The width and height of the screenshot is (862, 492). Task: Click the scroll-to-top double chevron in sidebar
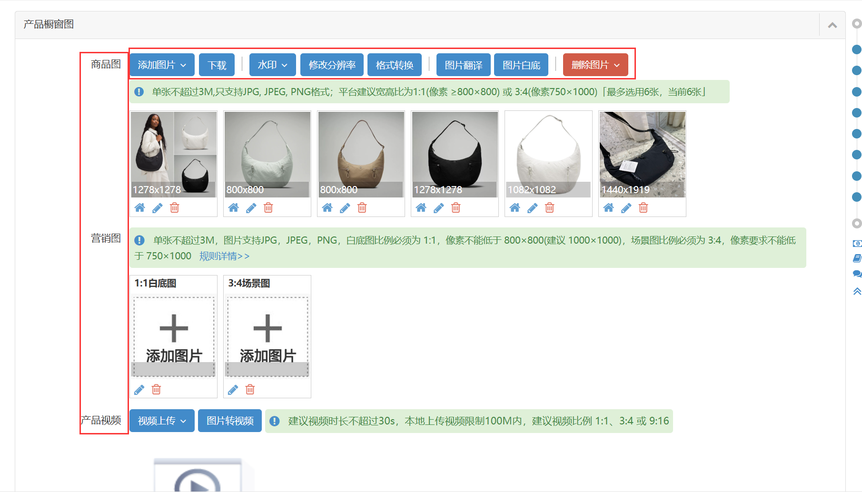click(x=857, y=291)
